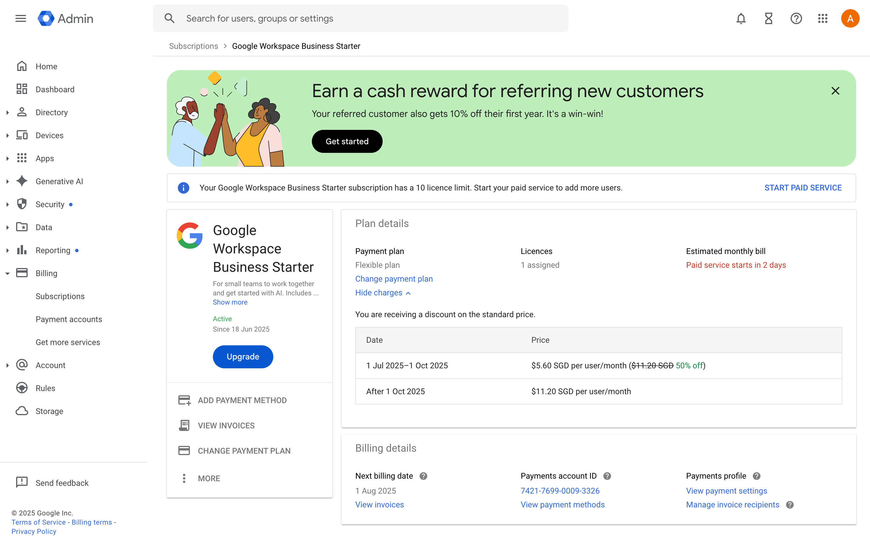Open Payment accounts in sidebar
Image resolution: width=870 pixels, height=543 pixels.
(69, 319)
